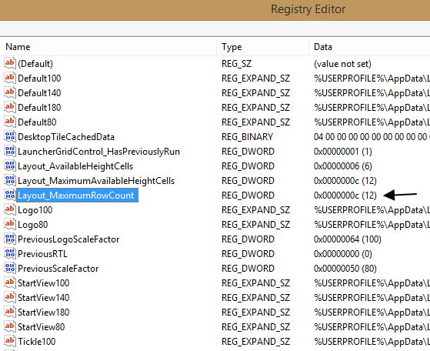Screen dimensions: 430x351
Task: Click the (Default) string value icon
Action: (x=10, y=63)
